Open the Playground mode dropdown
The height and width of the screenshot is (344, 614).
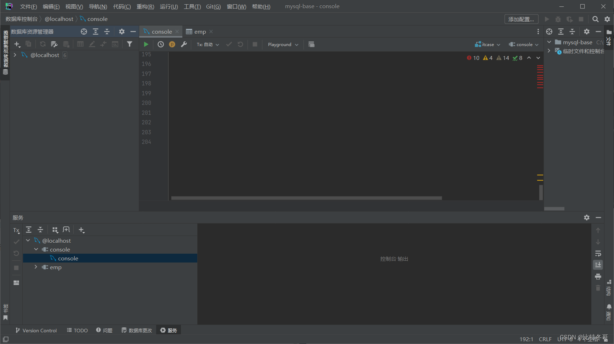(283, 45)
